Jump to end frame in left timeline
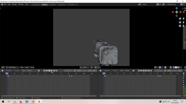This screenshot has width=186, height=104. pyautogui.click(x=56, y=70)
